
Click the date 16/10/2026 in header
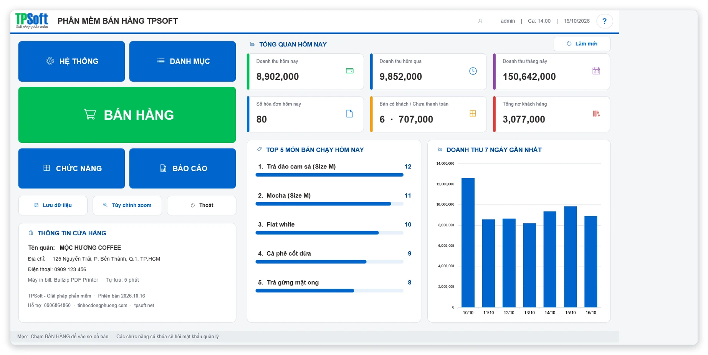coord(576,21)
